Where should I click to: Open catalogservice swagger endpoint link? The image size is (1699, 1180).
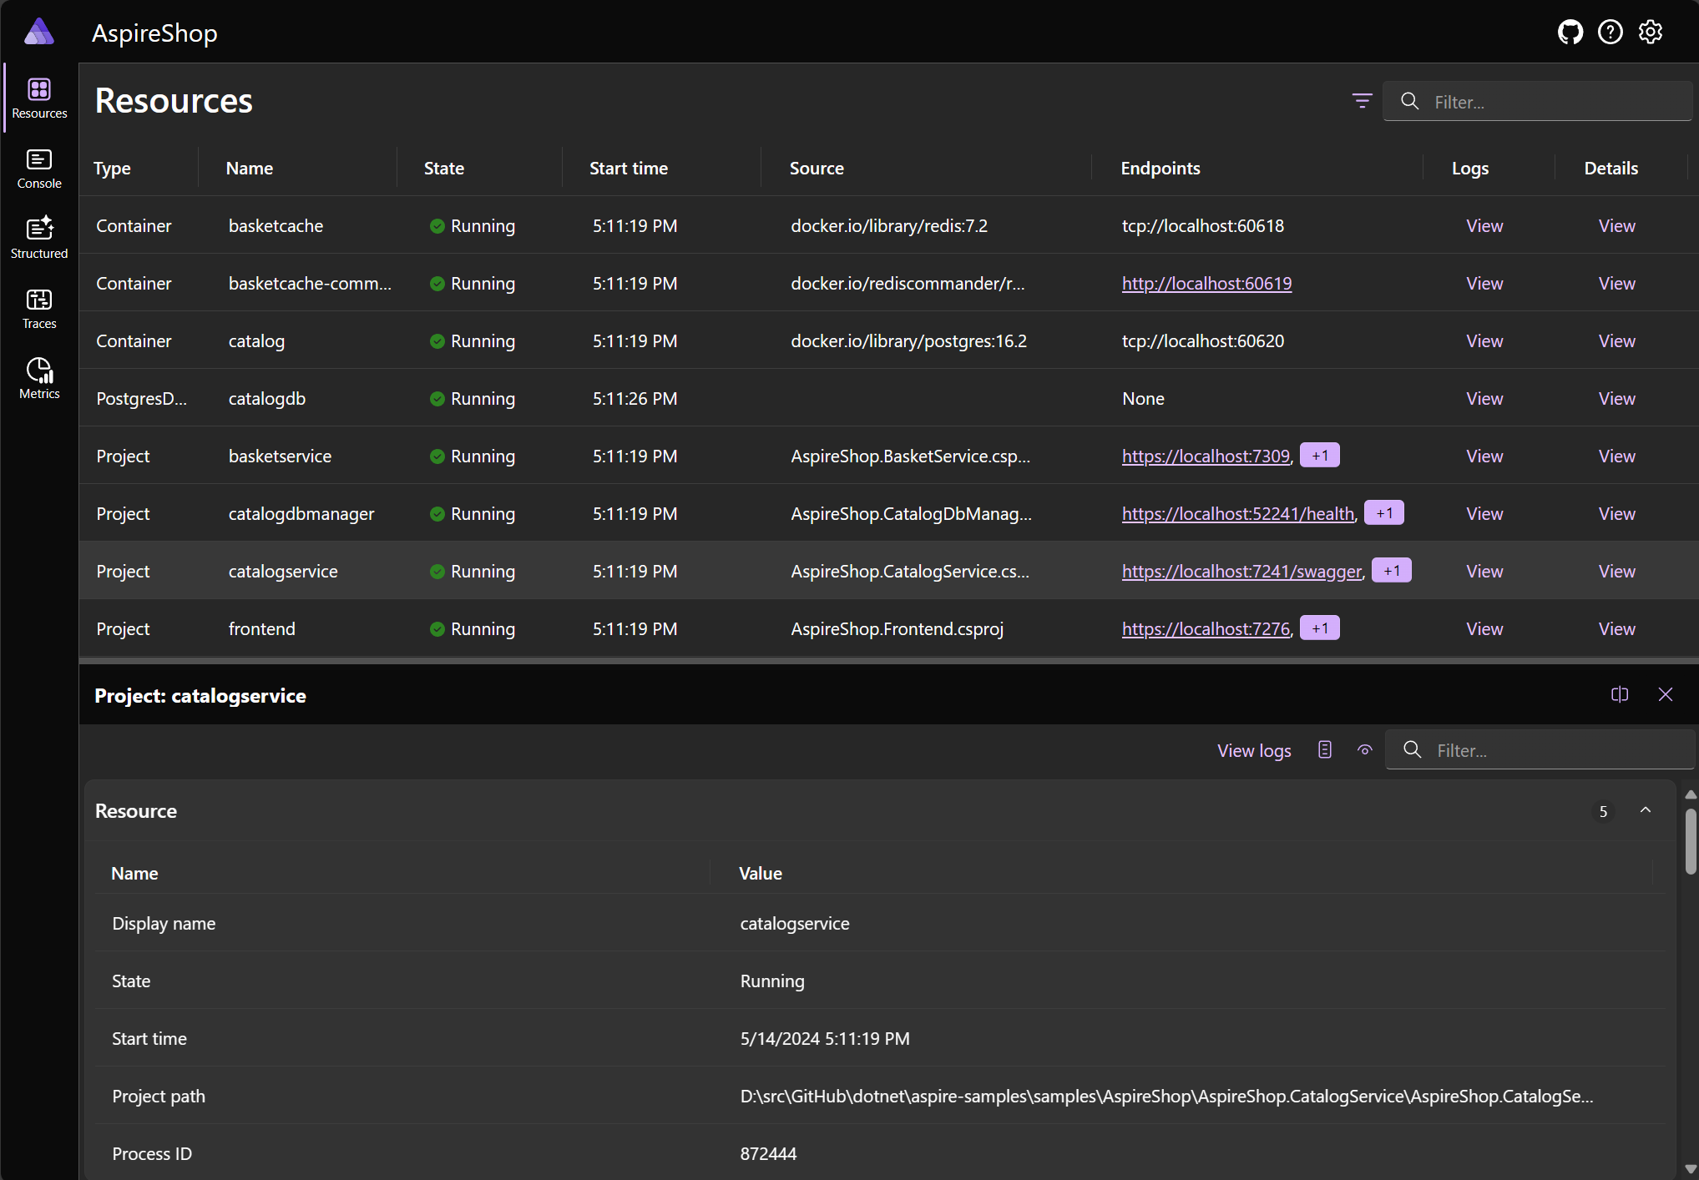[x=1239, y=571]
